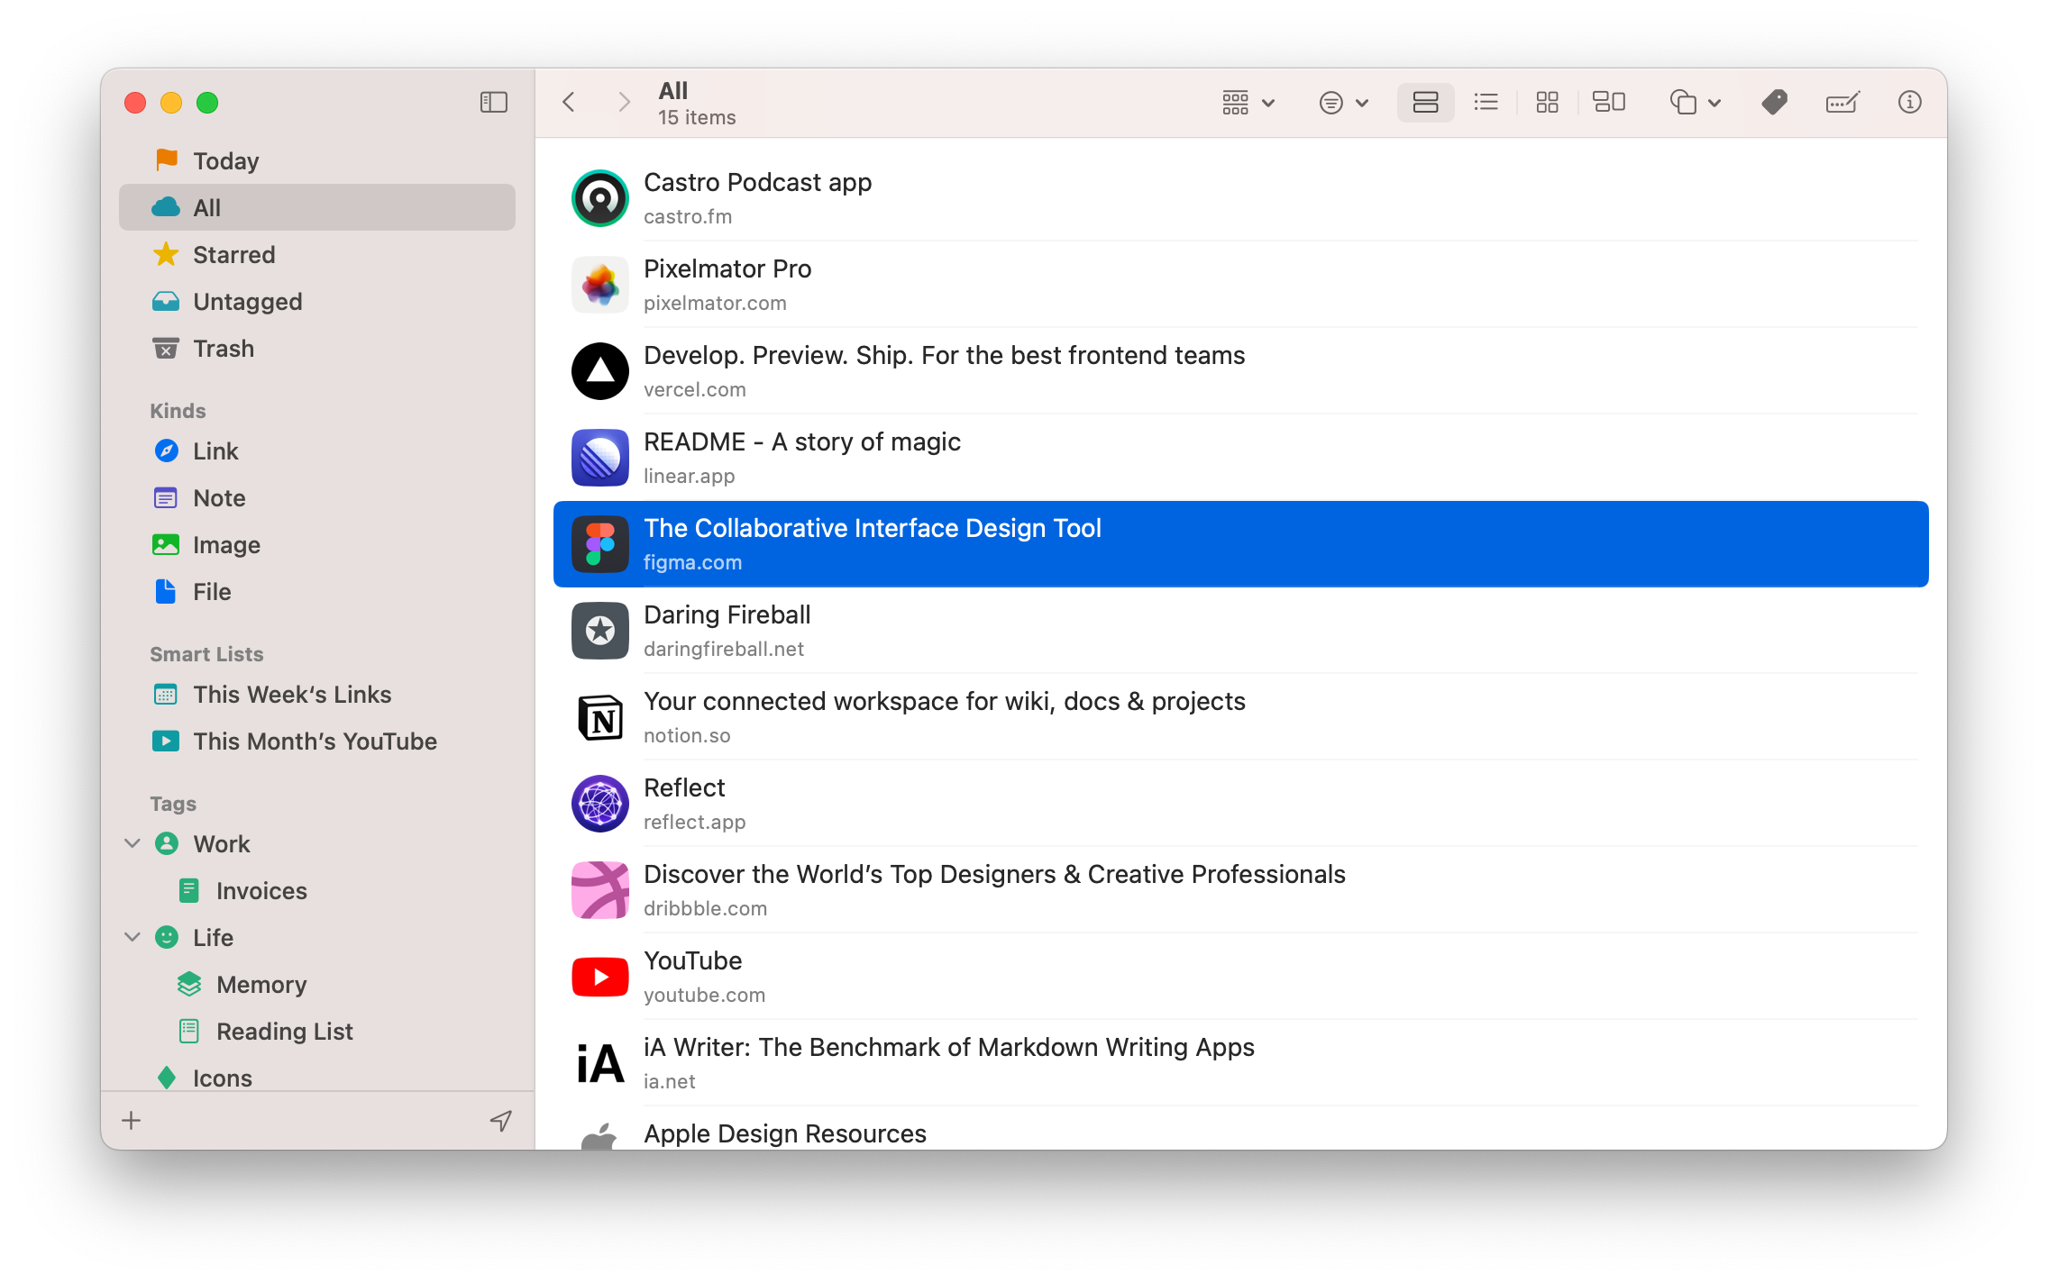The image size is (2048, 1283).
Task: Collapse the Work tag group
Action: (132, 843)
